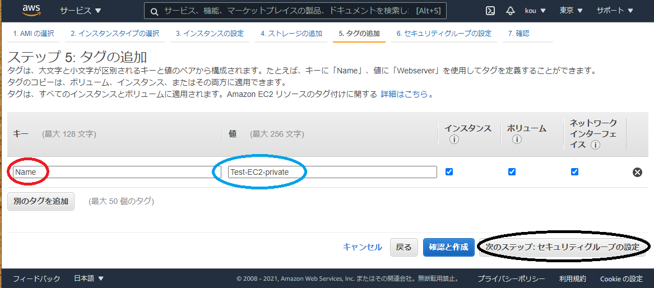The height and width of the screenshot is (288, 654).
Task: Remove the Name tag row with X icon
Action: click(x=637, y=172)
